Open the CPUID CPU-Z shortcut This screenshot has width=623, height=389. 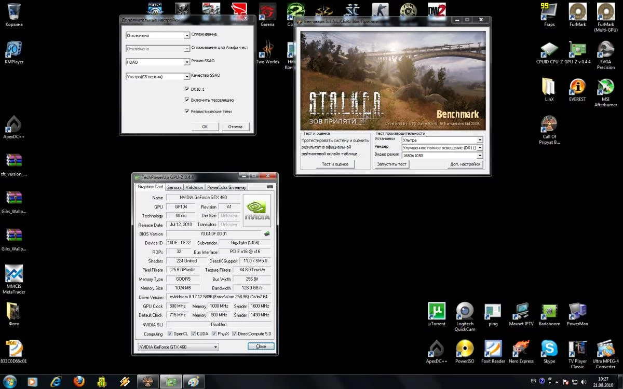(x=549, y=50)
